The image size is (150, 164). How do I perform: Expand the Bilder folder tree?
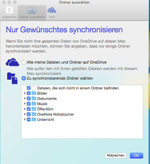click(25, 93)
